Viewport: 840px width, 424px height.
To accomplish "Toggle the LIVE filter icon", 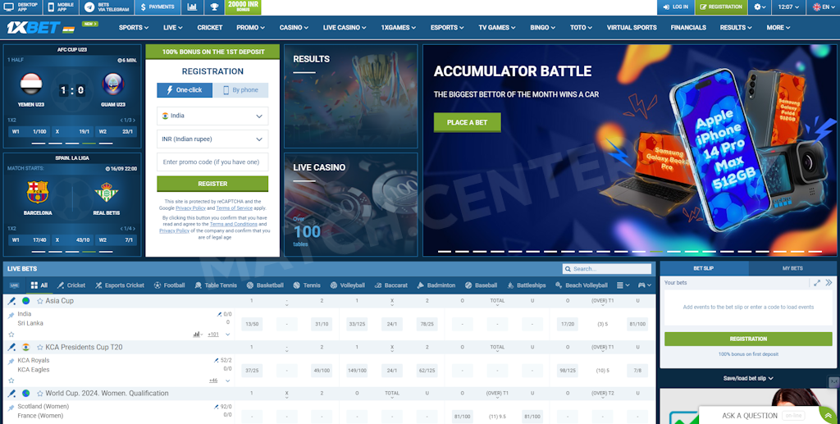I will pyautogui.click(x=14, y=285).
